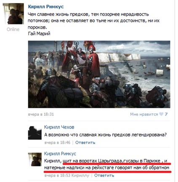Reply to Кирилл Чехов's comment via Ответить
The image size is (178, 182).
[x=85, y=142]
